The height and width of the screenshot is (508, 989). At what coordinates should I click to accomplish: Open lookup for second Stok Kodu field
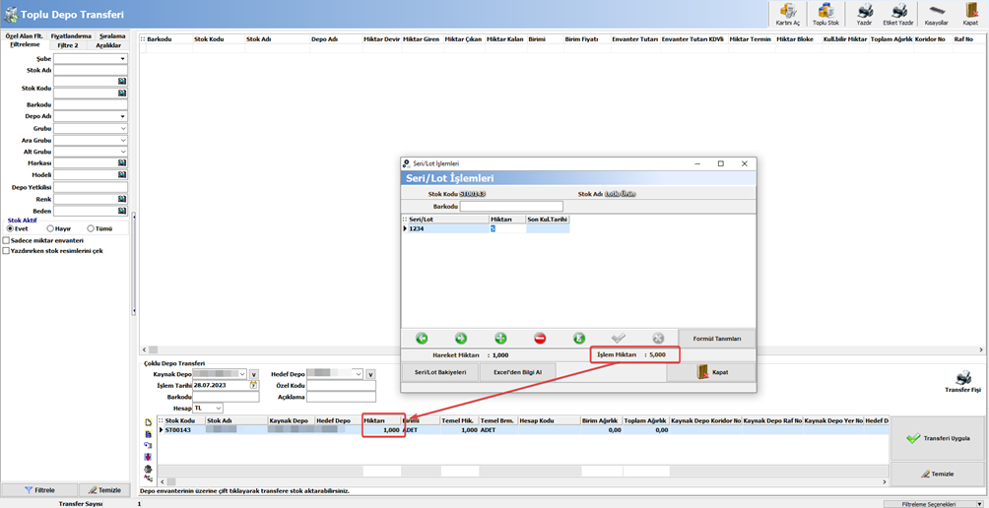pyautogui.click(x=122, y=93)
